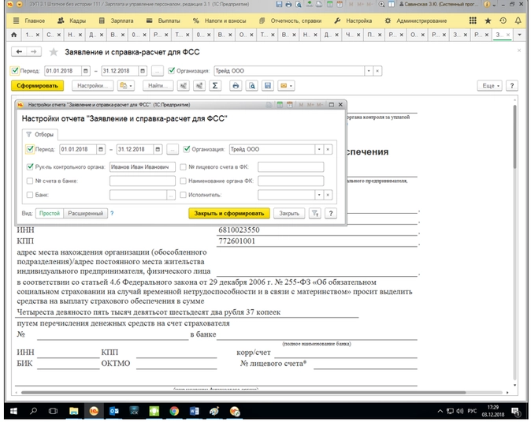Click save icon in title bar
Image resolution: width=531 pixels, height=422 pixels.
[x=279, y=5]
